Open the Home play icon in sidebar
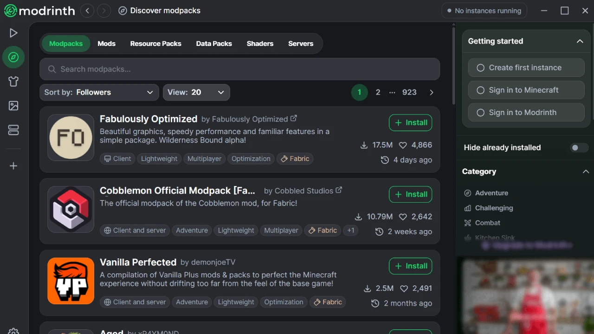The image size is (594, 334). 13,33
